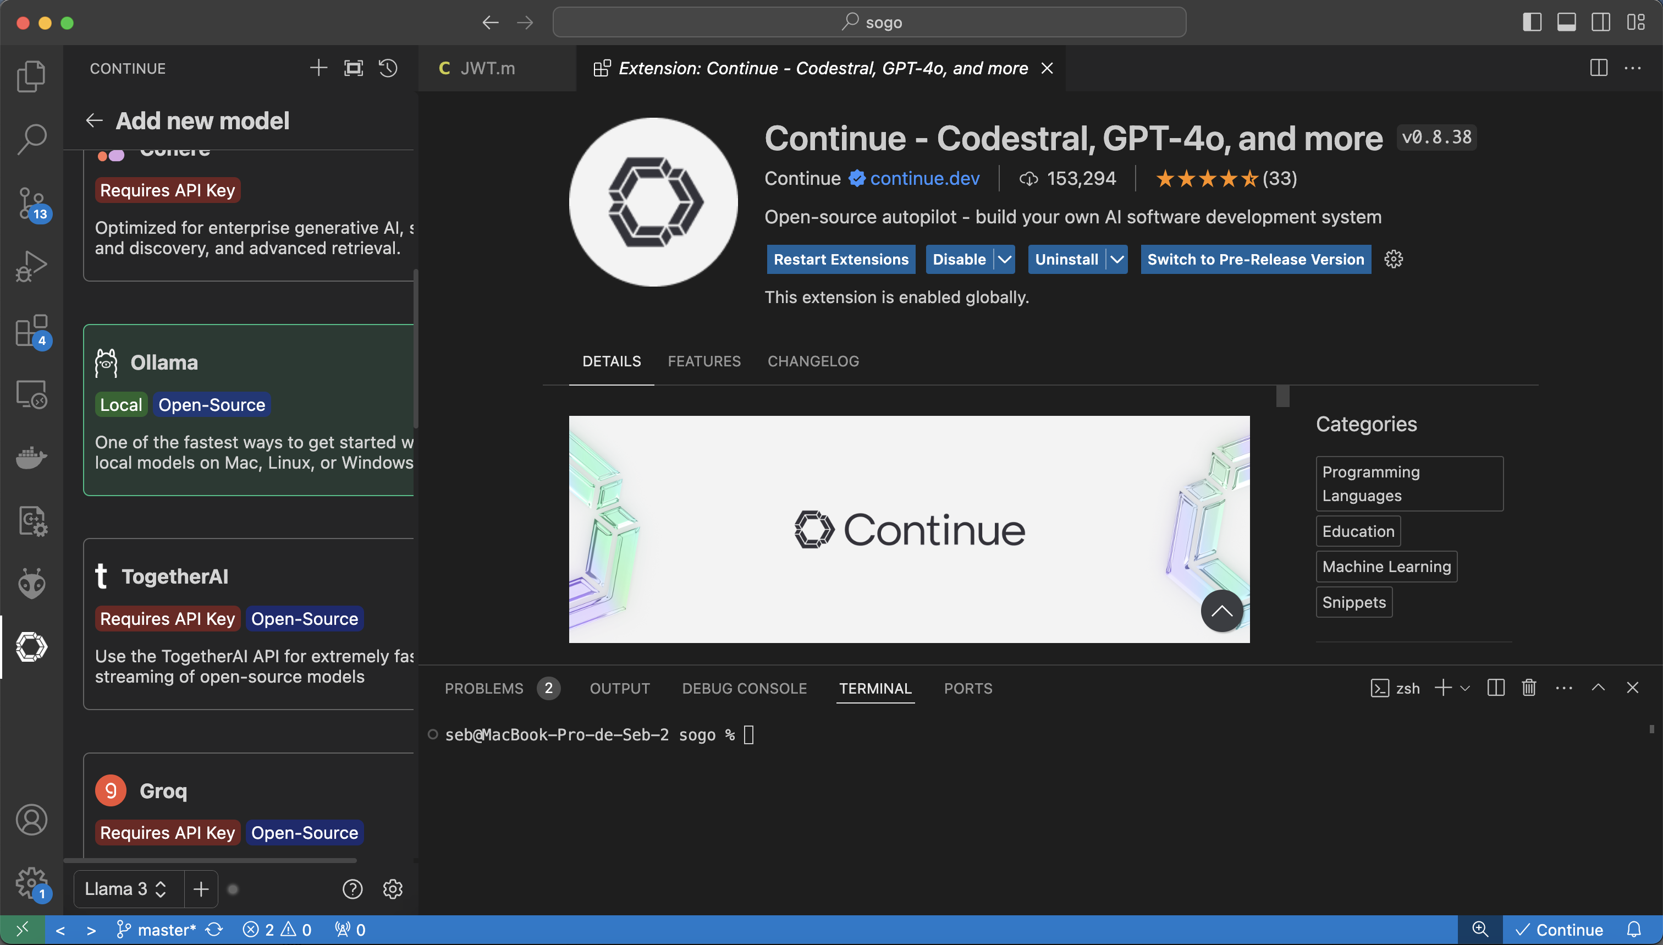Select the FEATURES tab
1663x945 pixels.
[704, 361]
